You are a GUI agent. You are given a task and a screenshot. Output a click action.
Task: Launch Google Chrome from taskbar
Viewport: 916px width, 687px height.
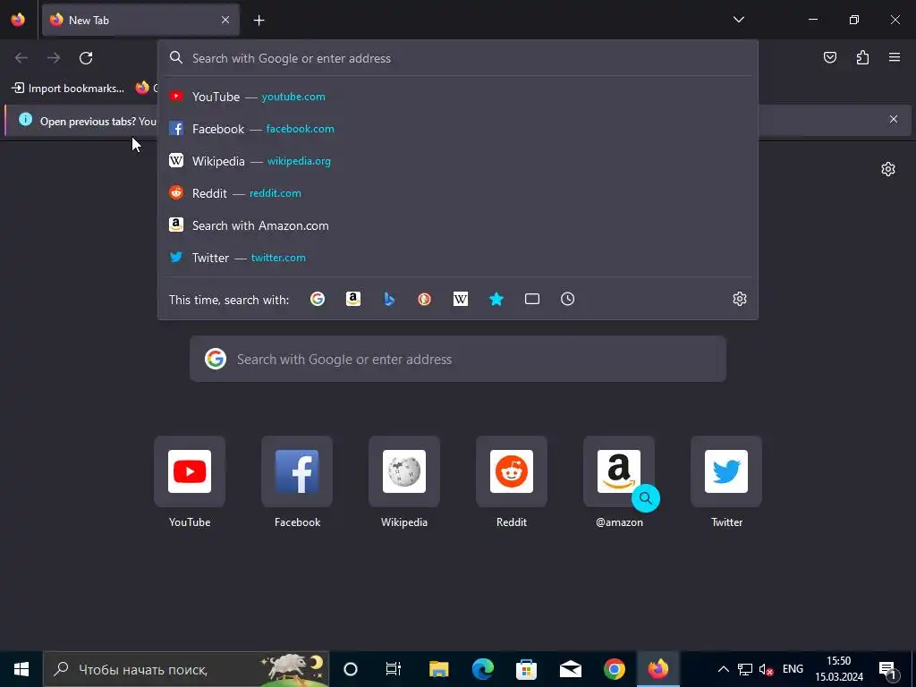click(614, 669)
